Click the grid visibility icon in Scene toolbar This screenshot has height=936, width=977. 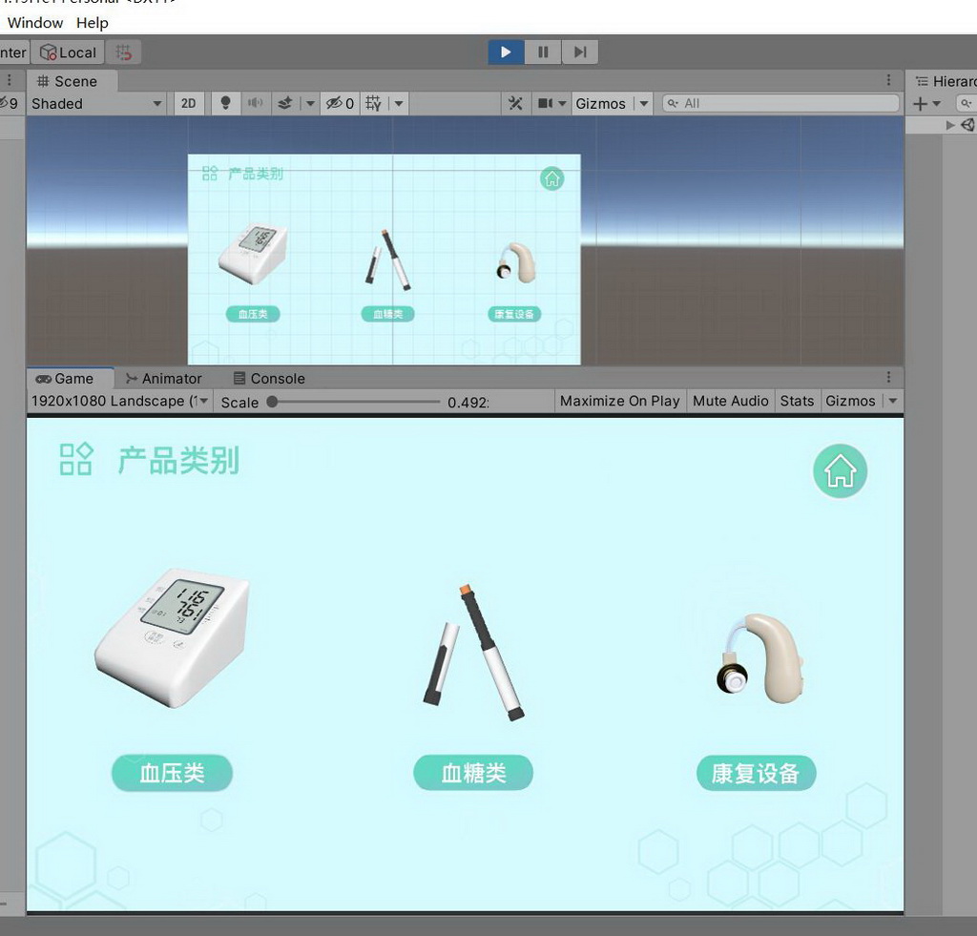373,103
